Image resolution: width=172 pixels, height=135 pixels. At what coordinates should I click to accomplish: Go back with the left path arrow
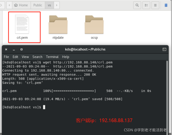point(9,5)
